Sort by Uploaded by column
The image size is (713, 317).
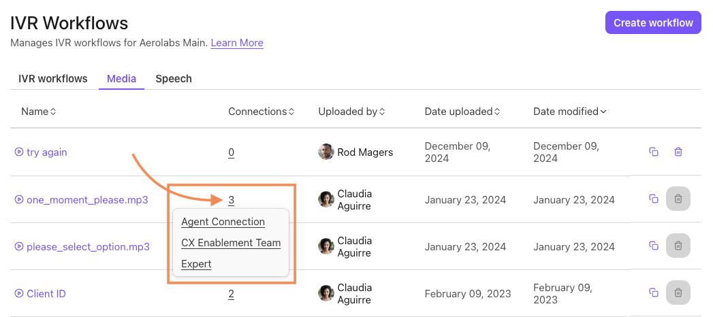351,112
